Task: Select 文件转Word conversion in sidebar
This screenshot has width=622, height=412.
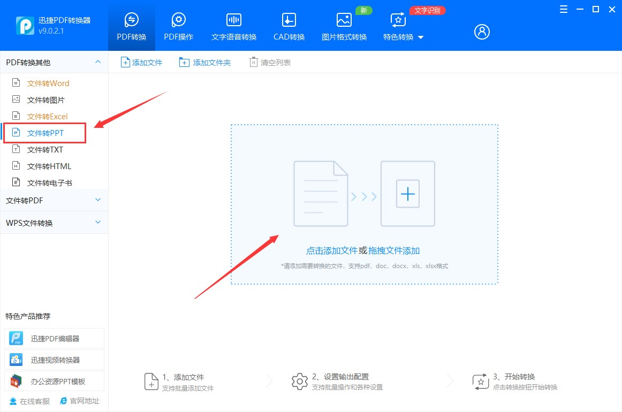Action: click(x=48, y=83)
